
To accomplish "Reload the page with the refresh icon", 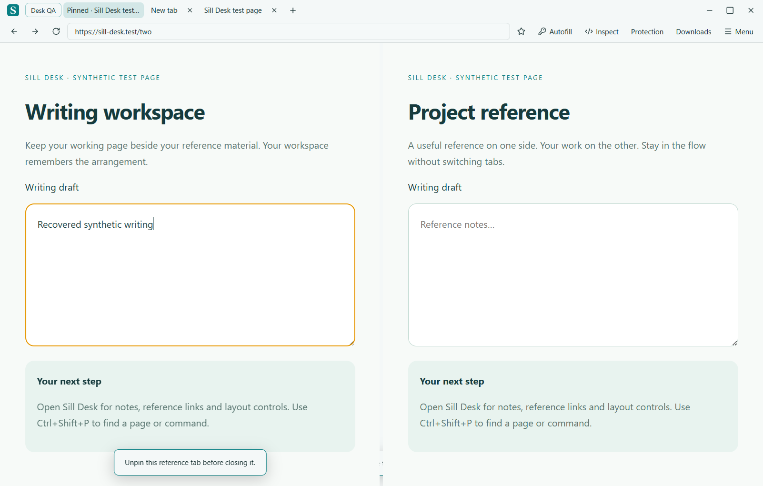I will [56, 31].
